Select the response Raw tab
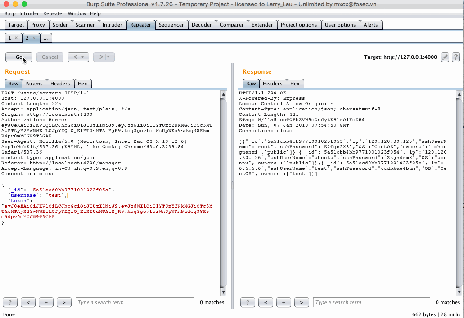This screenshot has width=464, height=318. coord(251,84)
